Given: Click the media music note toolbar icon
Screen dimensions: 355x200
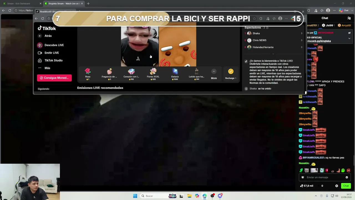Looking at the screenshot, I should (316, 11).
